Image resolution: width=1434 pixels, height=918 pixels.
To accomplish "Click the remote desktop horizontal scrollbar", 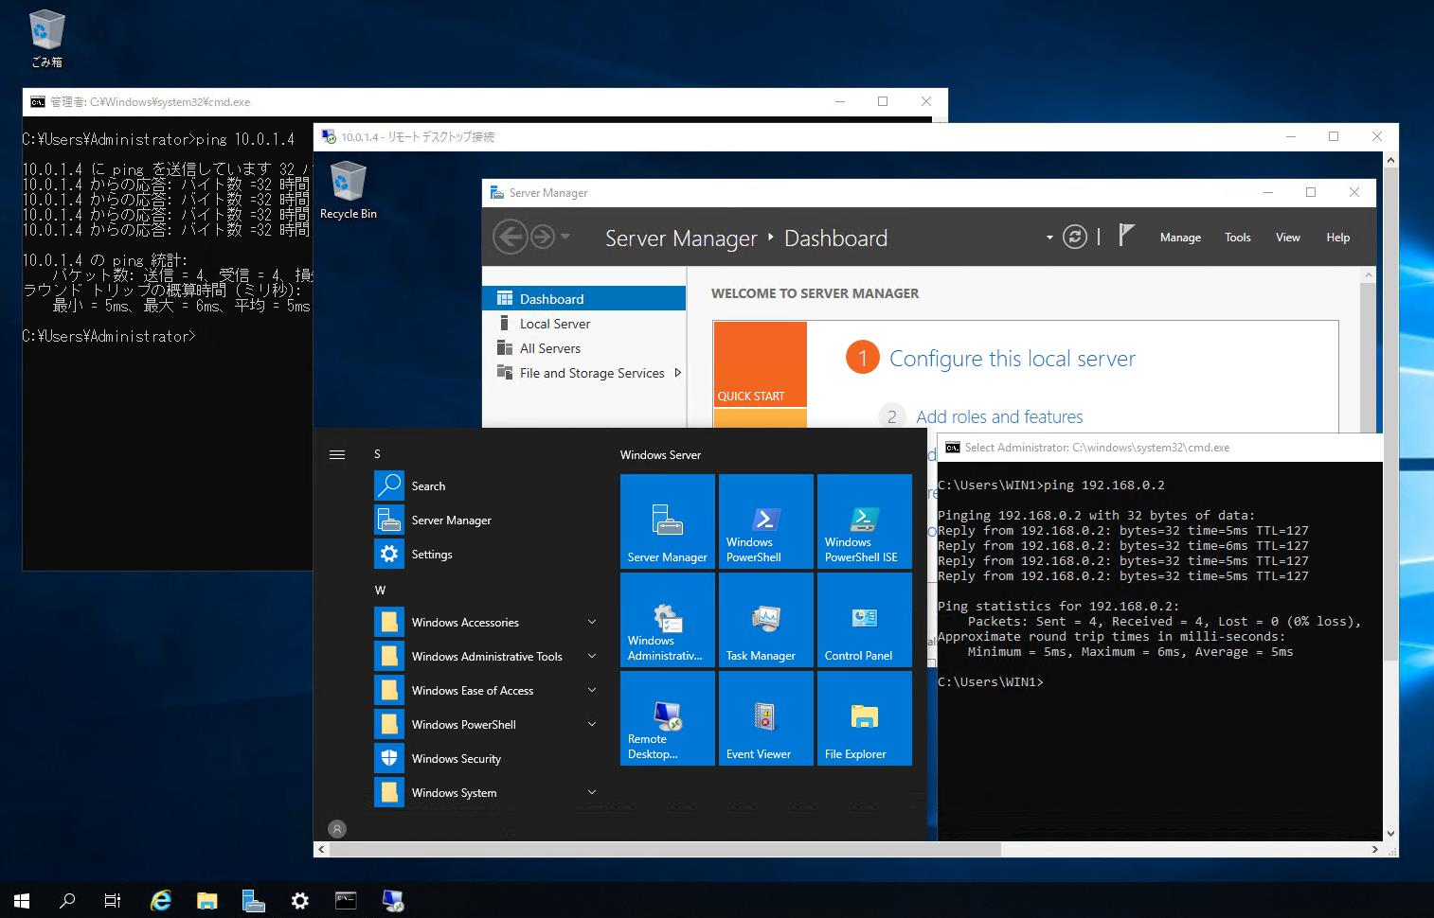I will (663, 849).
